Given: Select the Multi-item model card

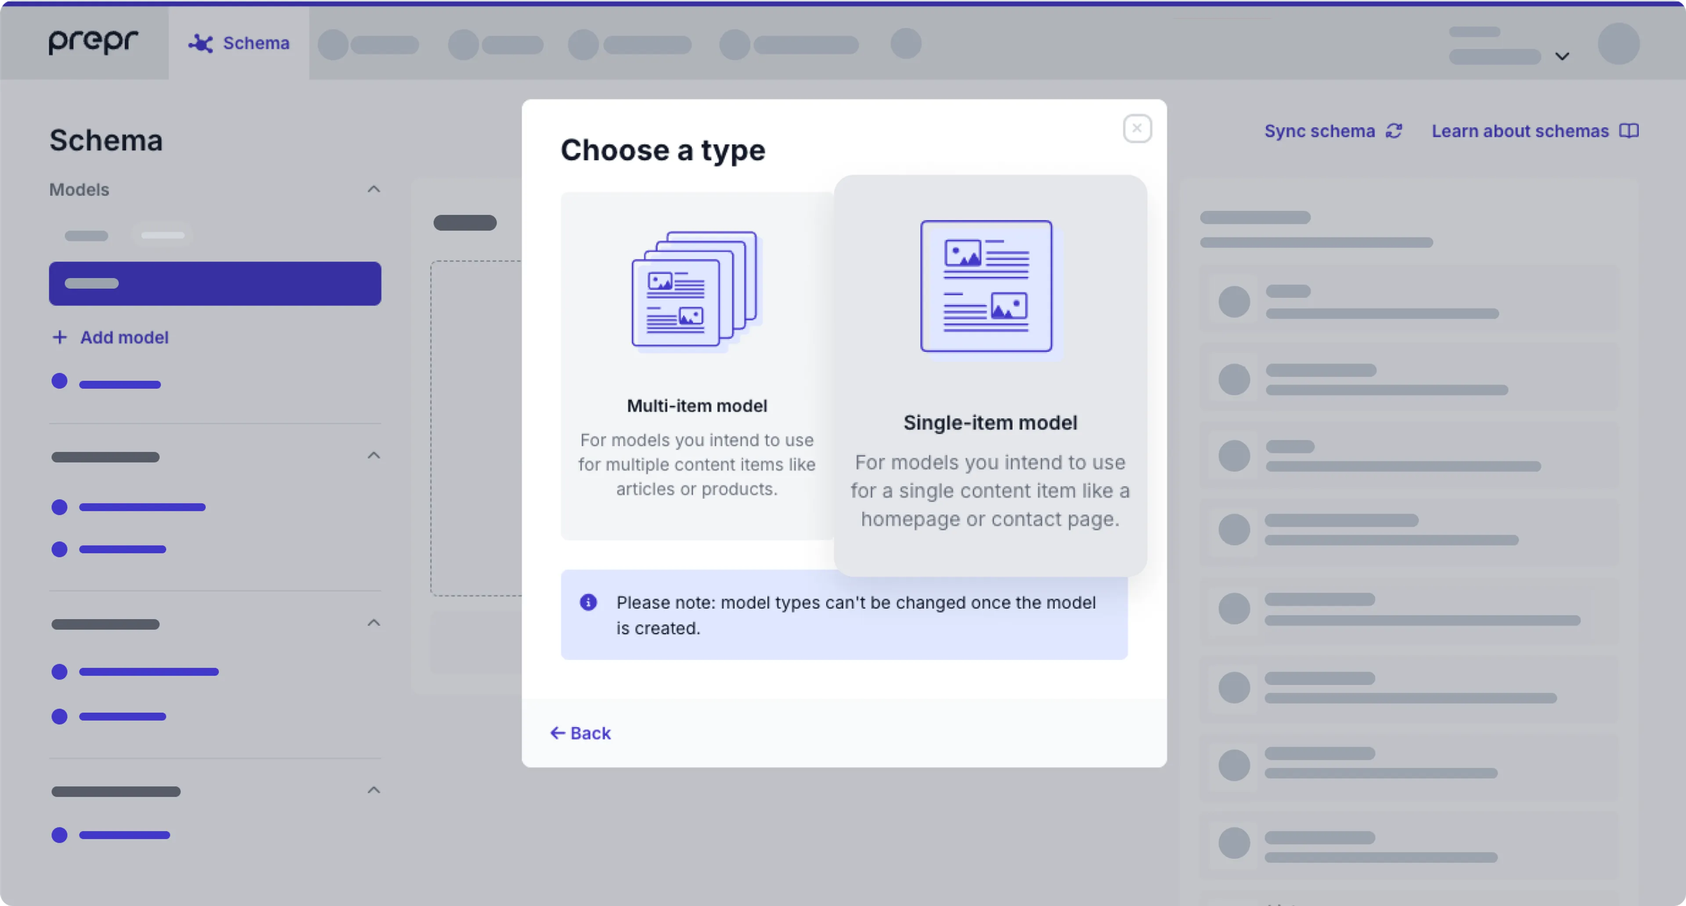Looking at the screenshot, I should (696, 367).
